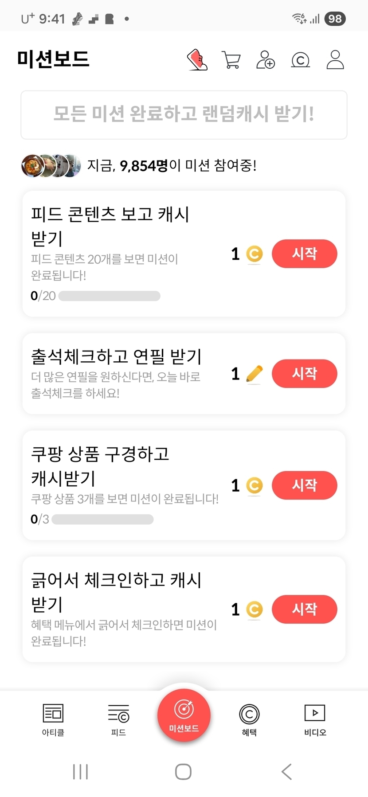This screenshot has height=797, width=368.
Task: Tap the pencil reward icon on the 출석체크 mission
Action: (254, 374)
